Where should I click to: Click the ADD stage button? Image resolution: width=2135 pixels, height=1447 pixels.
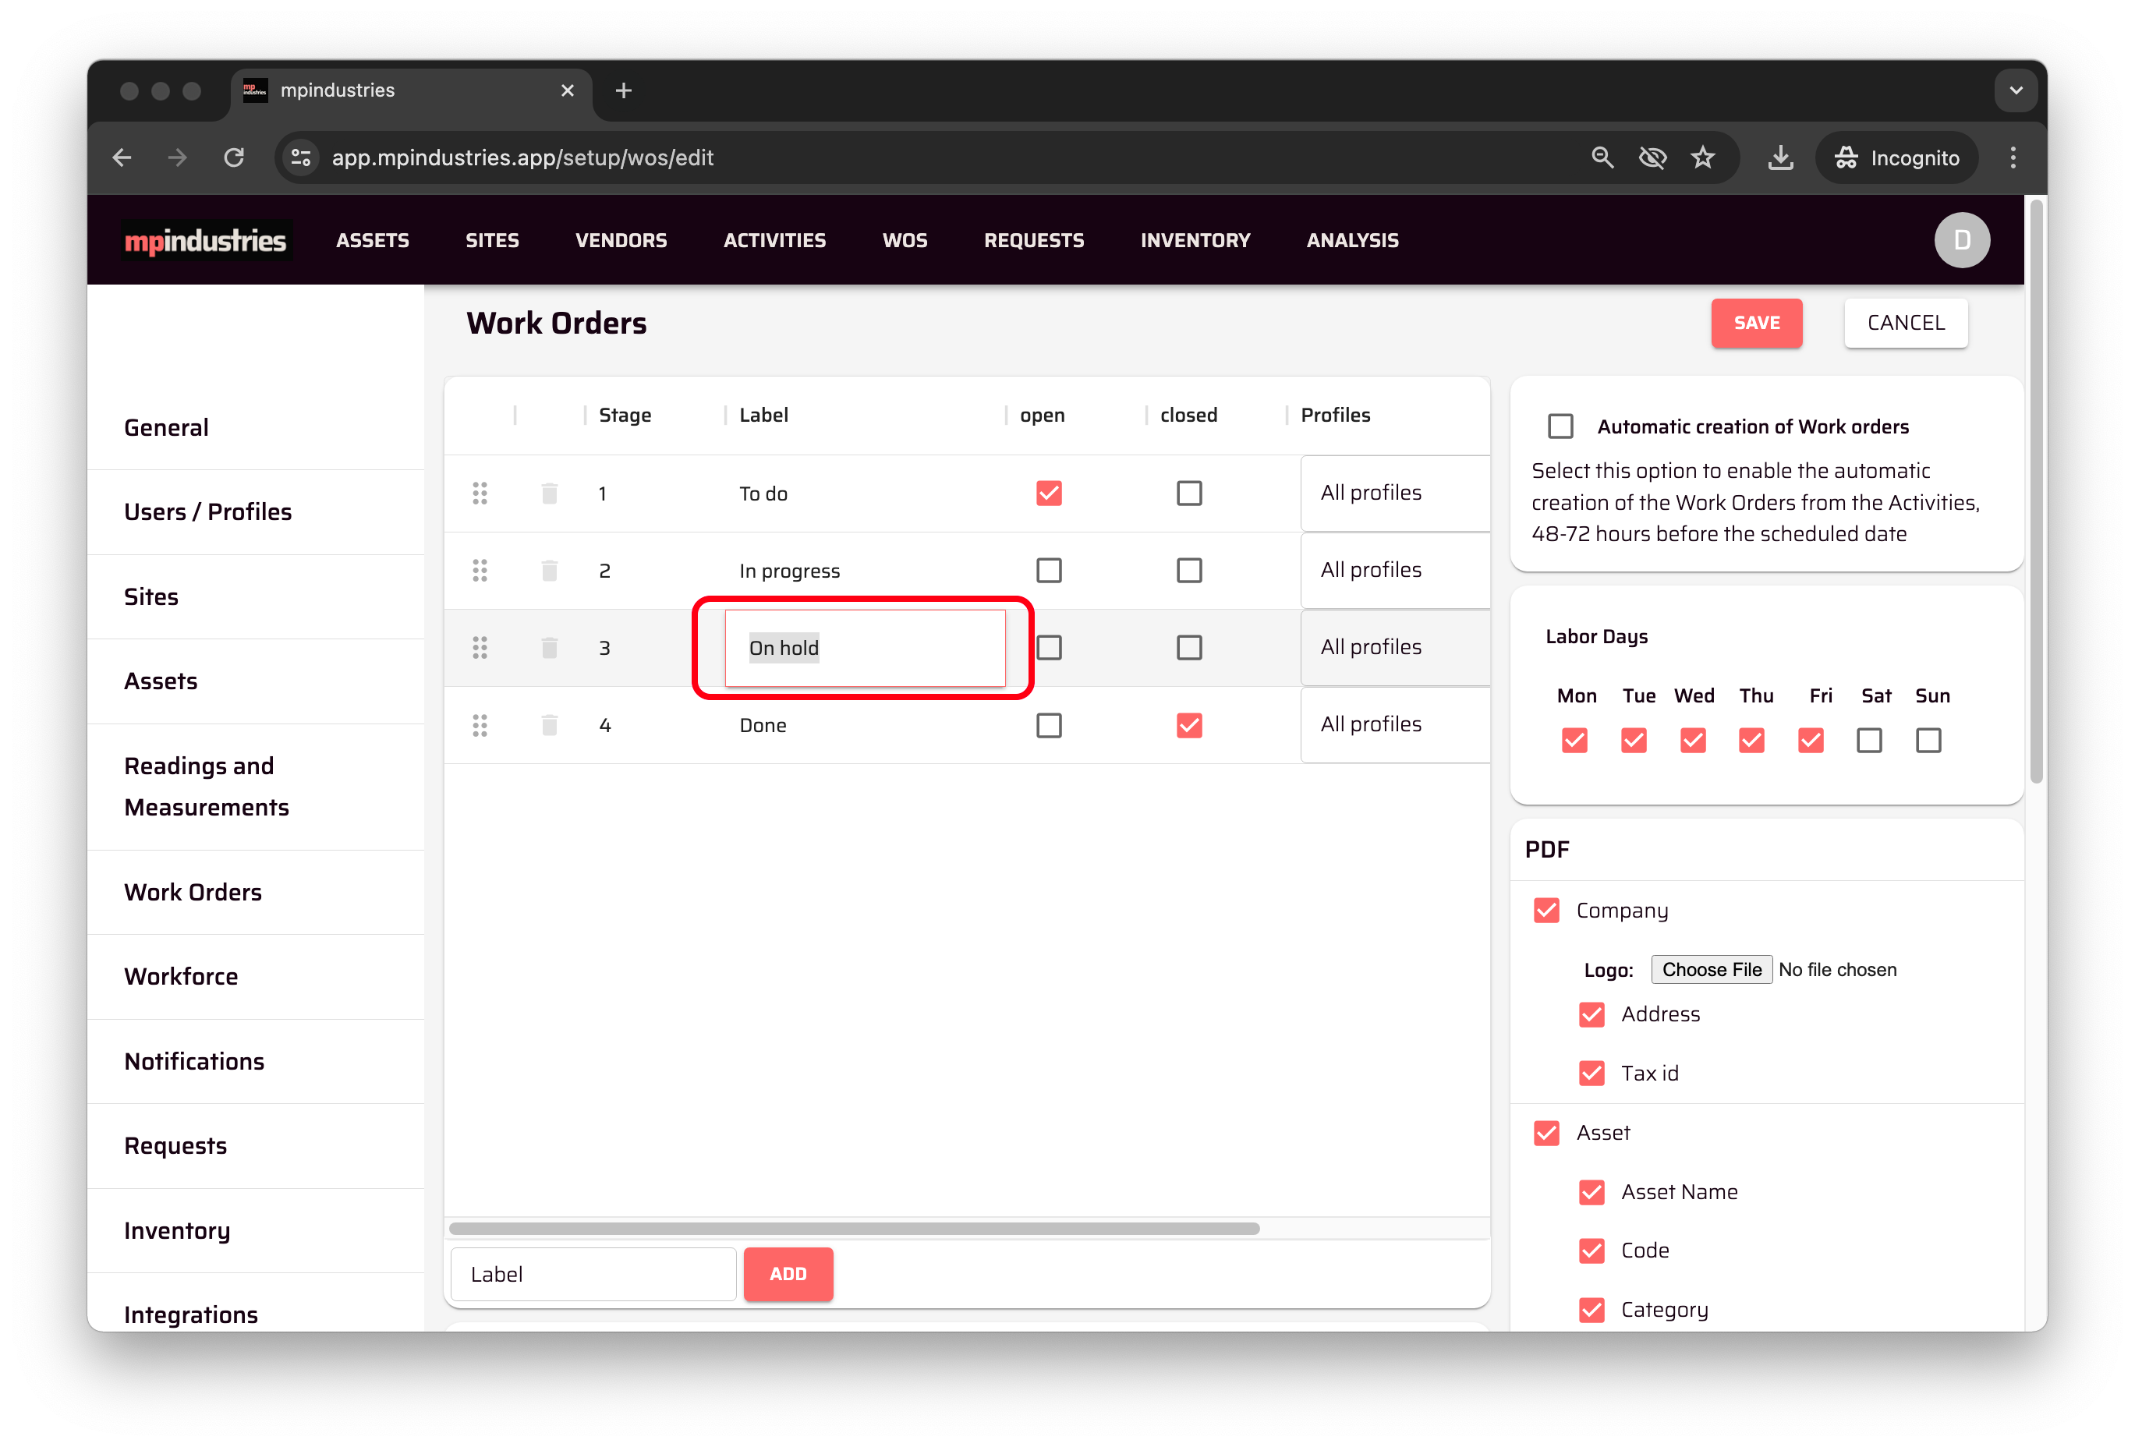tap(788, 1273)
